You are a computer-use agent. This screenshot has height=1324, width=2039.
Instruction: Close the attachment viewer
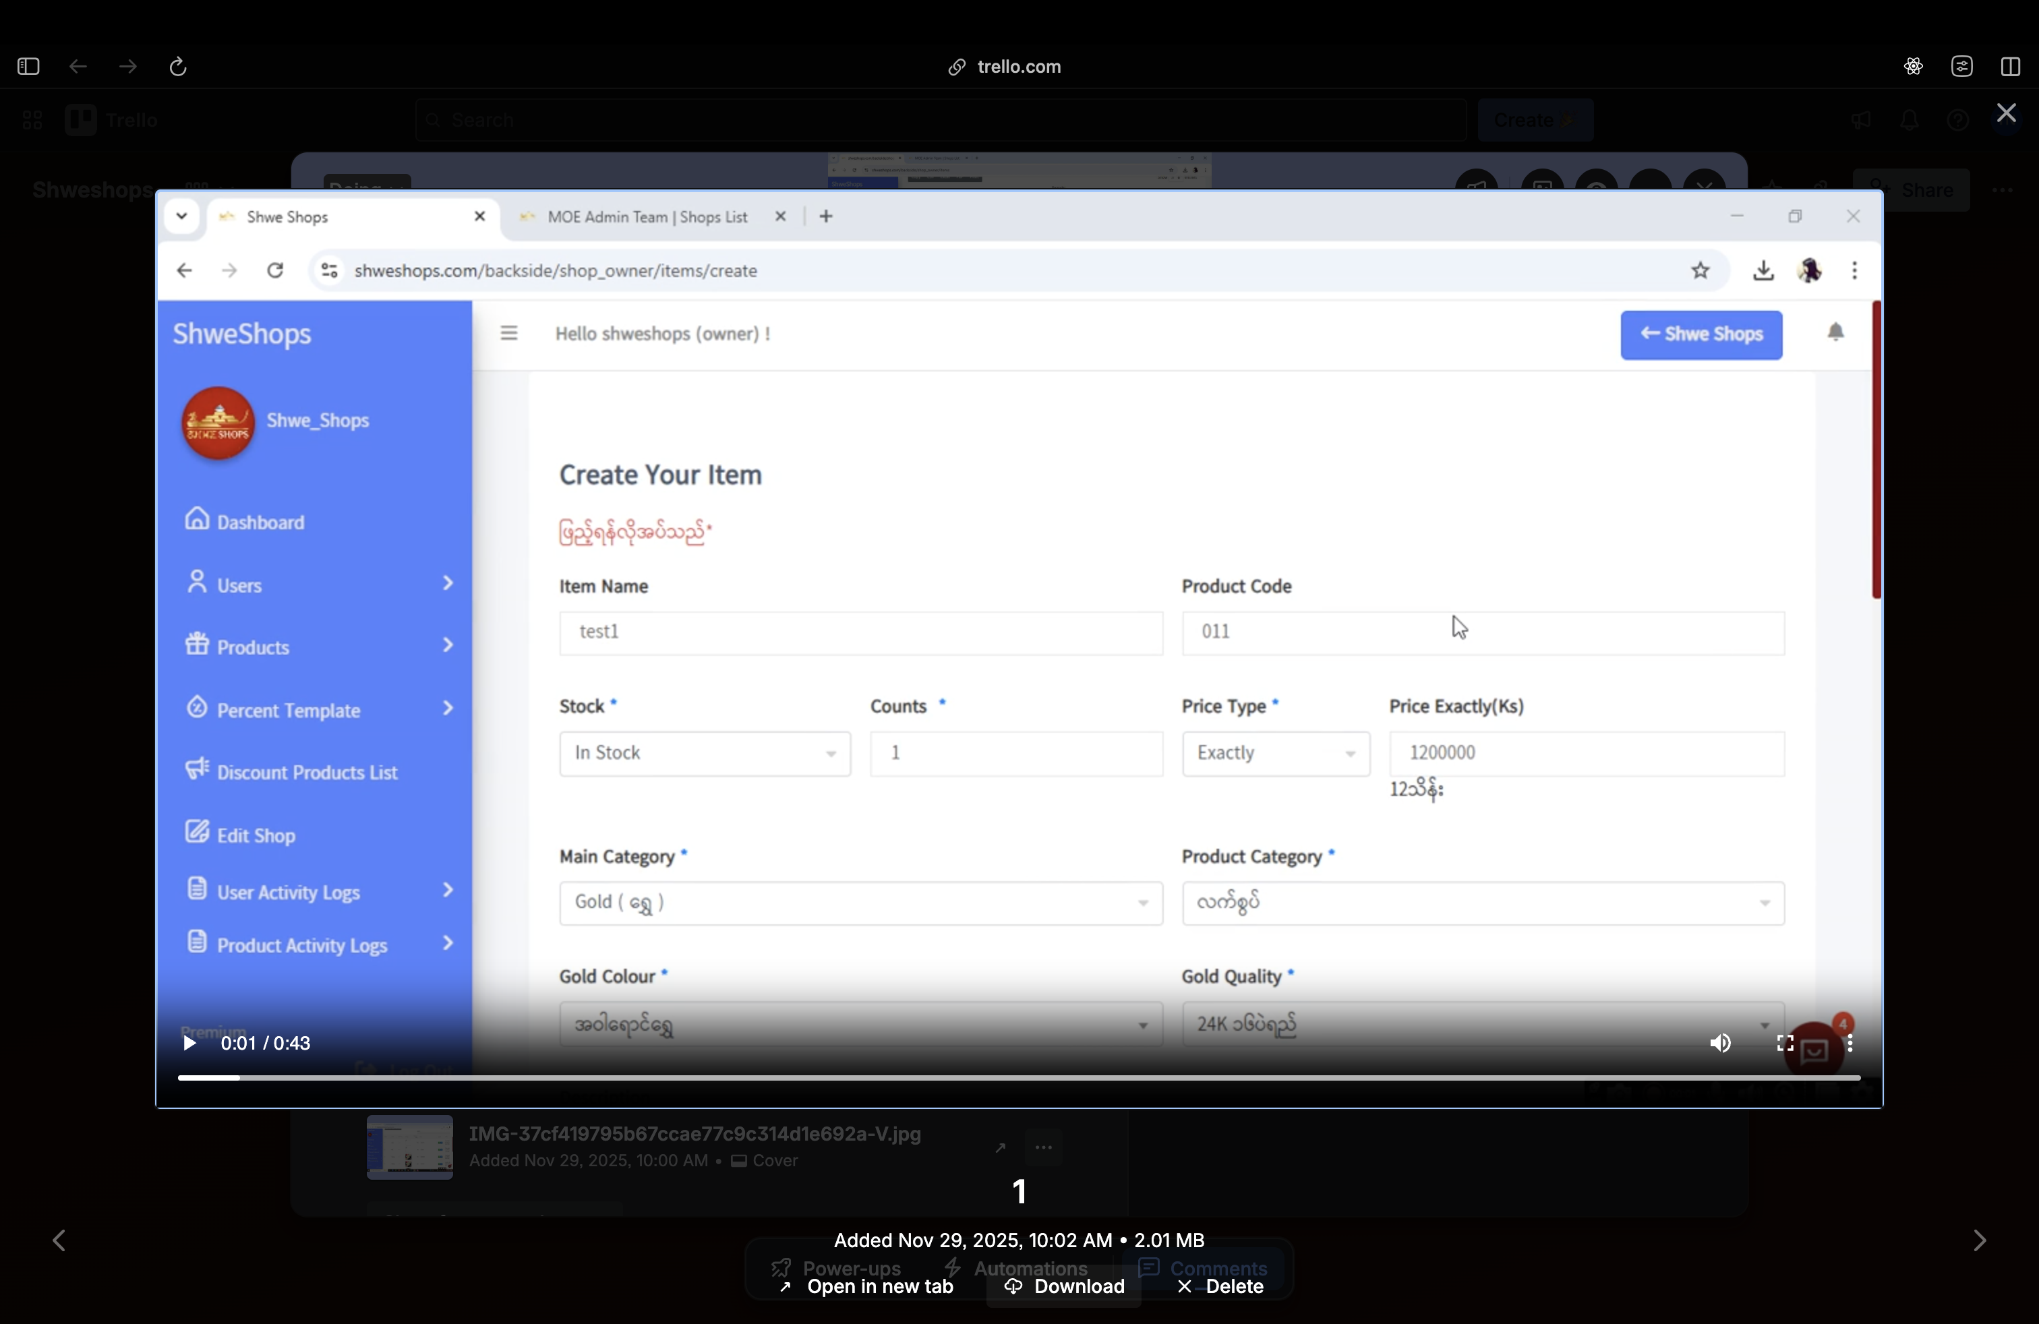pos(2005,113)
